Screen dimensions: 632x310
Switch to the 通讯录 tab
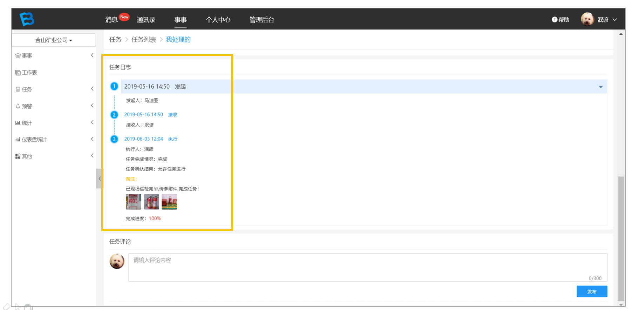[x=146, y=20]
